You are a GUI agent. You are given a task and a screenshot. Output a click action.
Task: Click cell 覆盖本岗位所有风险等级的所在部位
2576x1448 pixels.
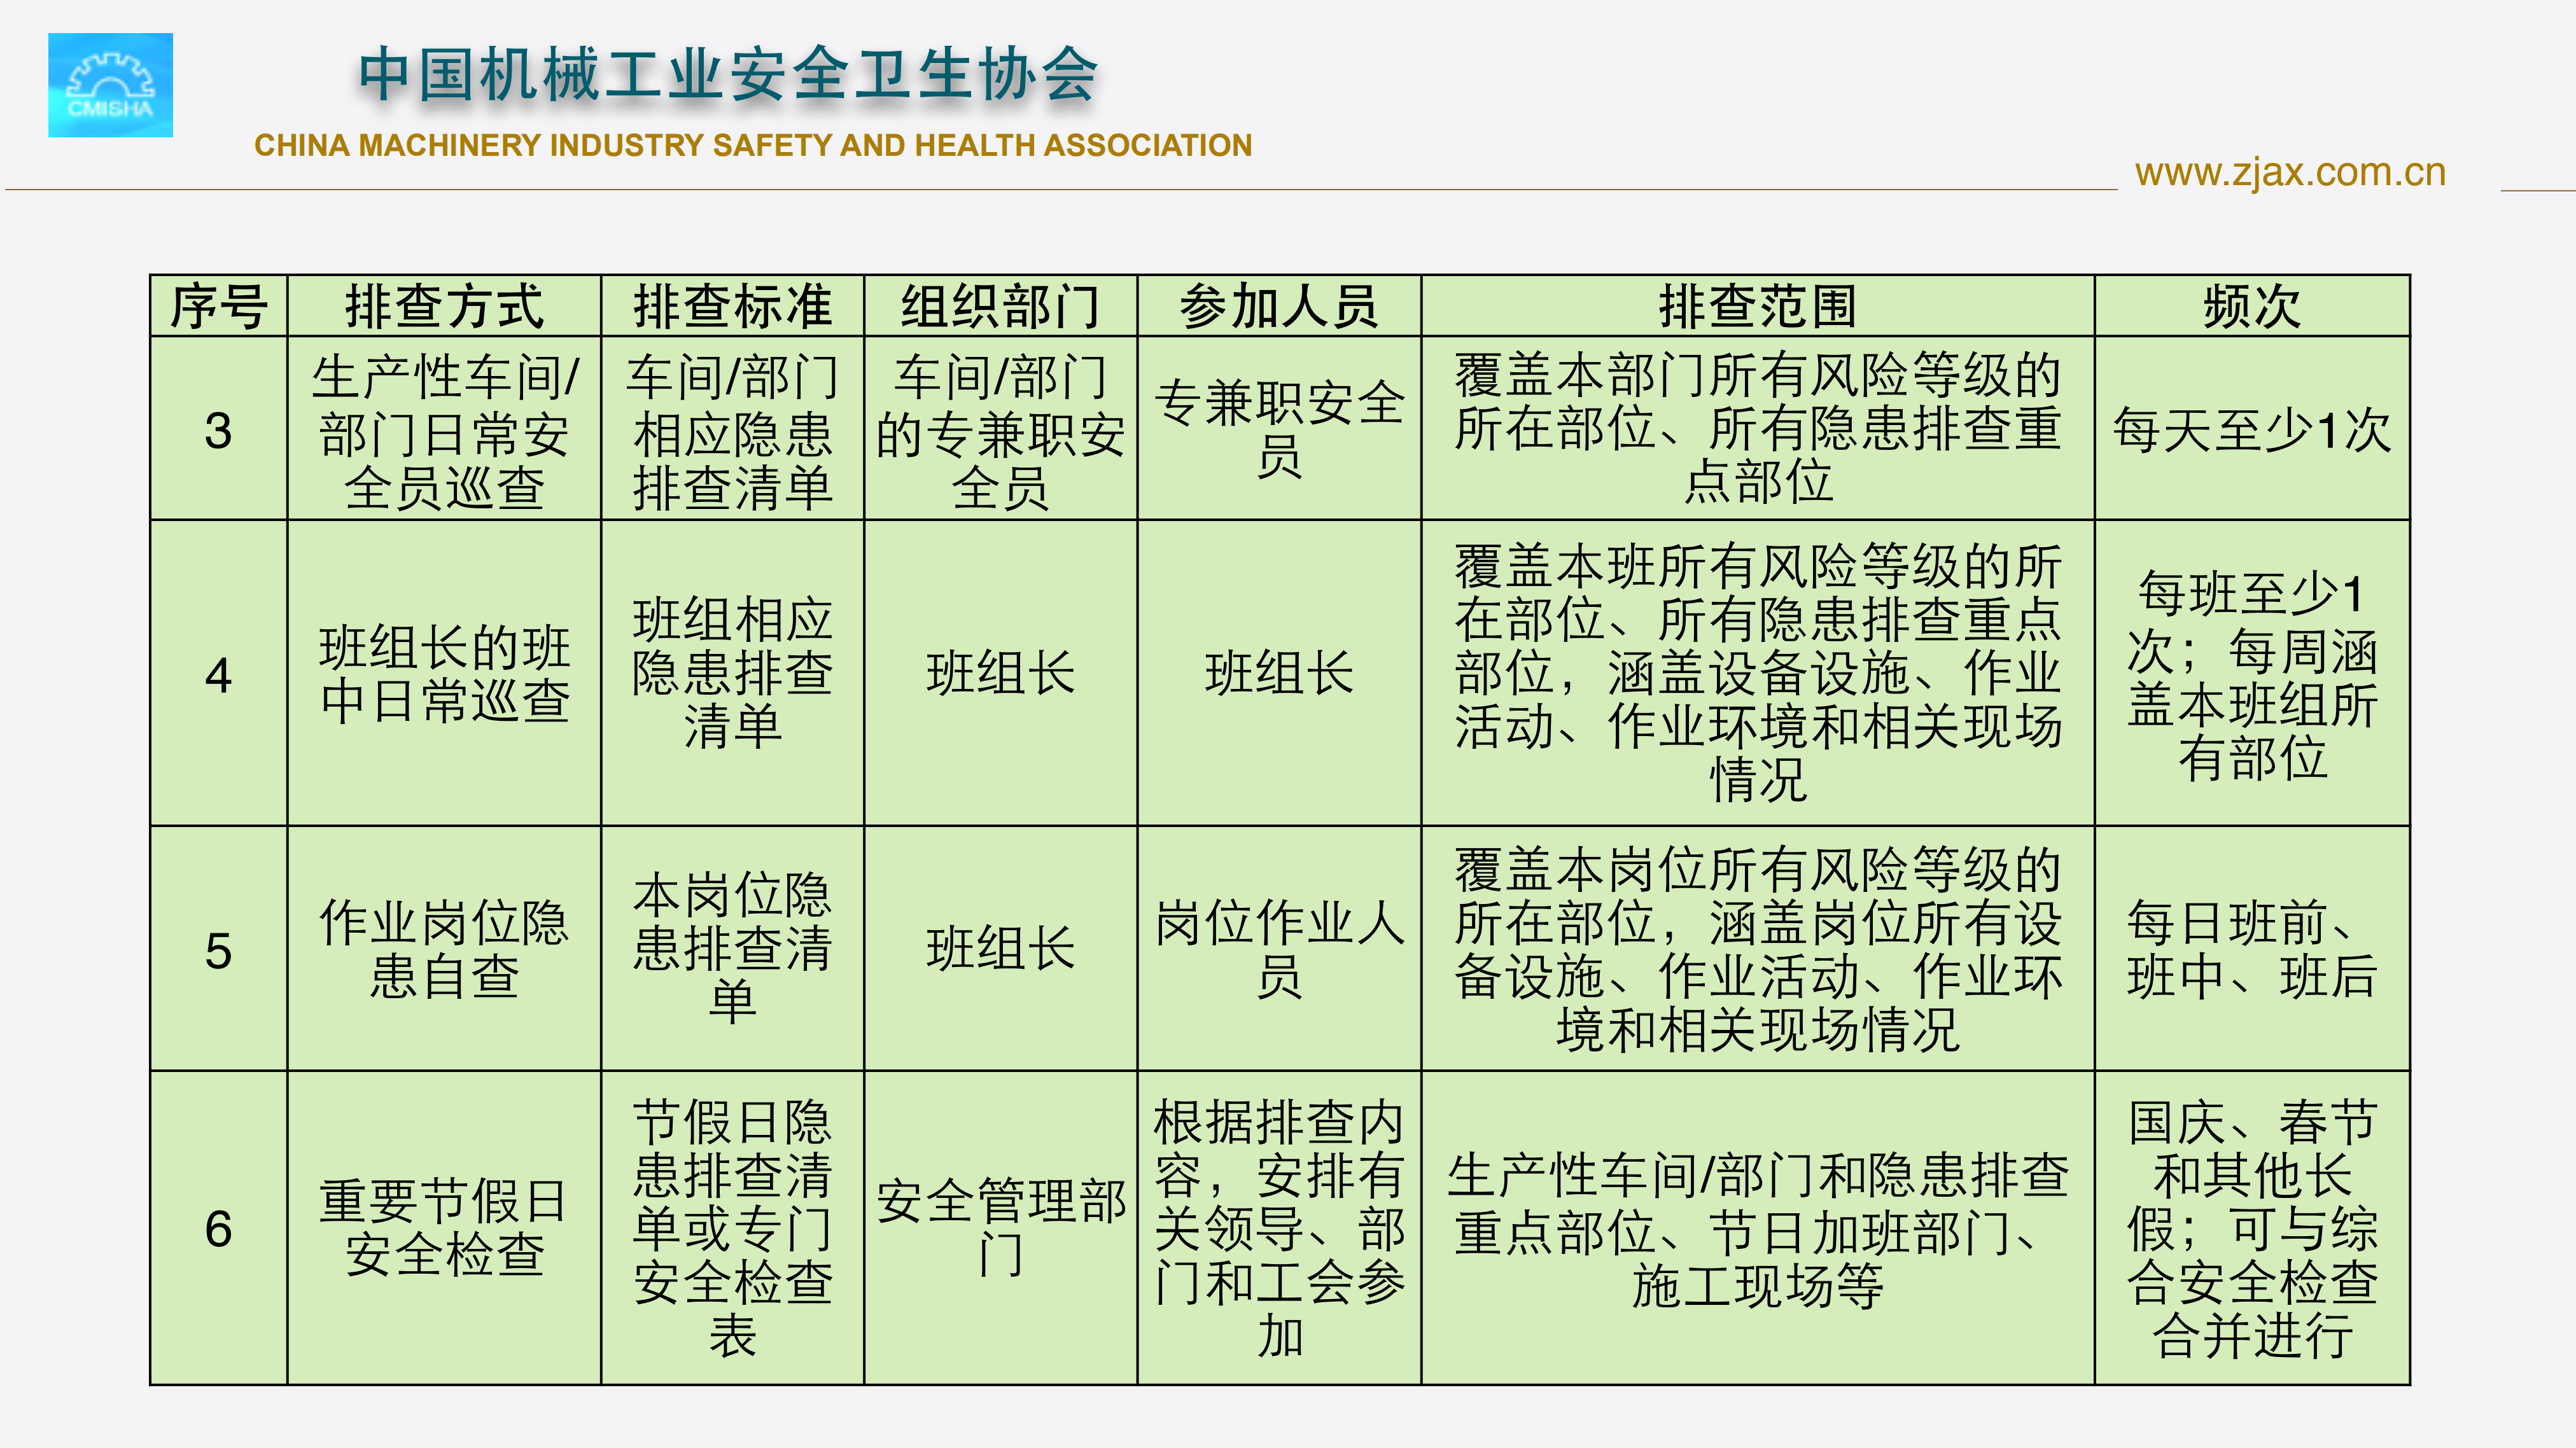point(1758,949)
